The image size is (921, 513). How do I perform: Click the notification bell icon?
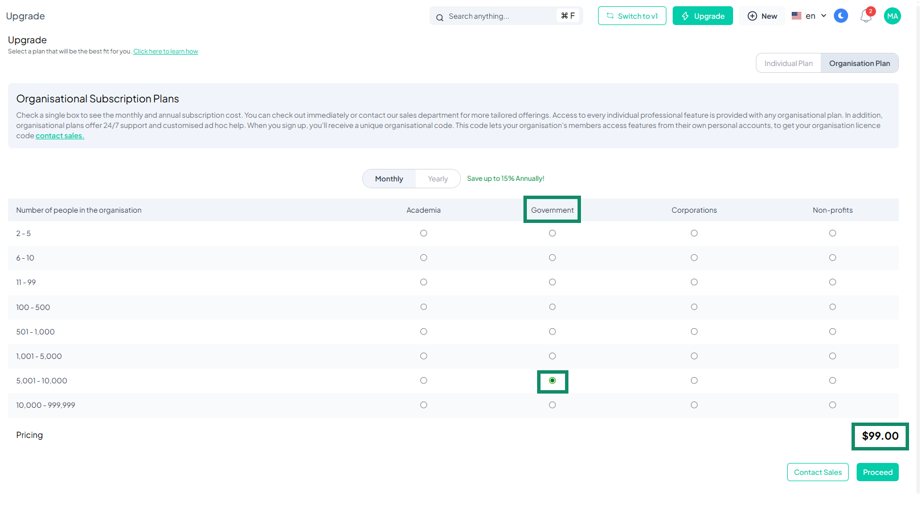coord(866,16)
